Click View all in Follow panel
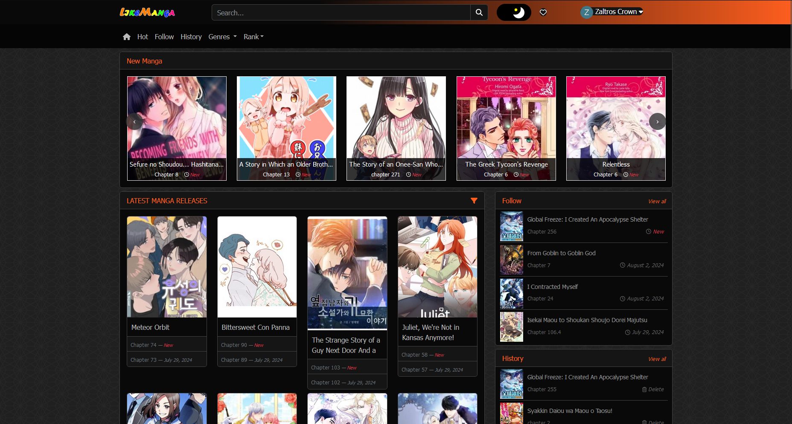 pos(657,201)
